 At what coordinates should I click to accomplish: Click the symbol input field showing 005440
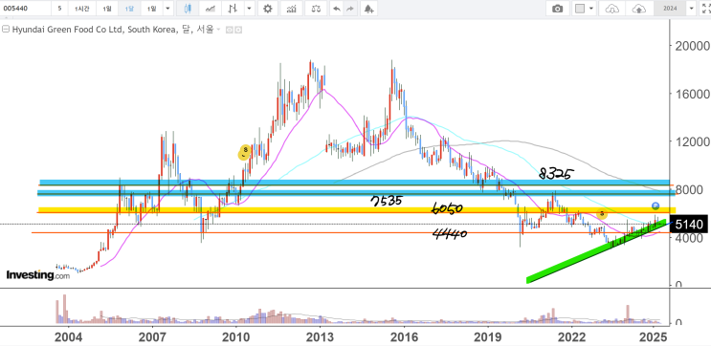(26, 9)
